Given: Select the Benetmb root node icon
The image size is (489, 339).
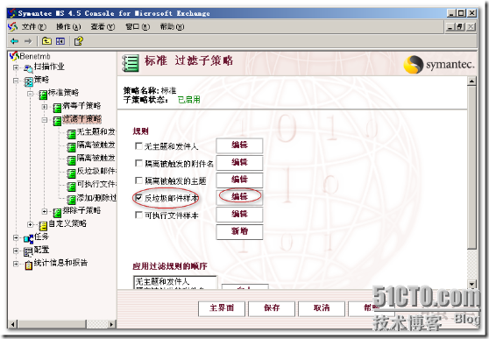Looking at the screenshot, I should [14, 56].
